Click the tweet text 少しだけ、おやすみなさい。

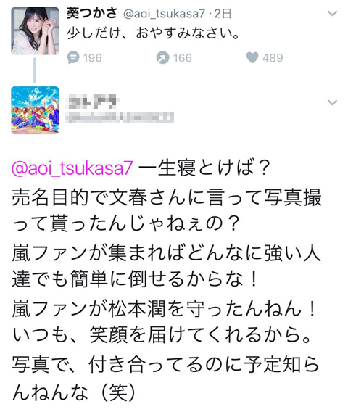(153, 33)
